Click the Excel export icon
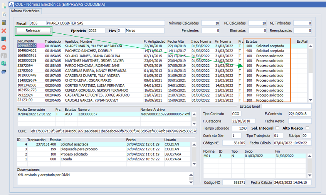The image size is (326, 195). 4,64
